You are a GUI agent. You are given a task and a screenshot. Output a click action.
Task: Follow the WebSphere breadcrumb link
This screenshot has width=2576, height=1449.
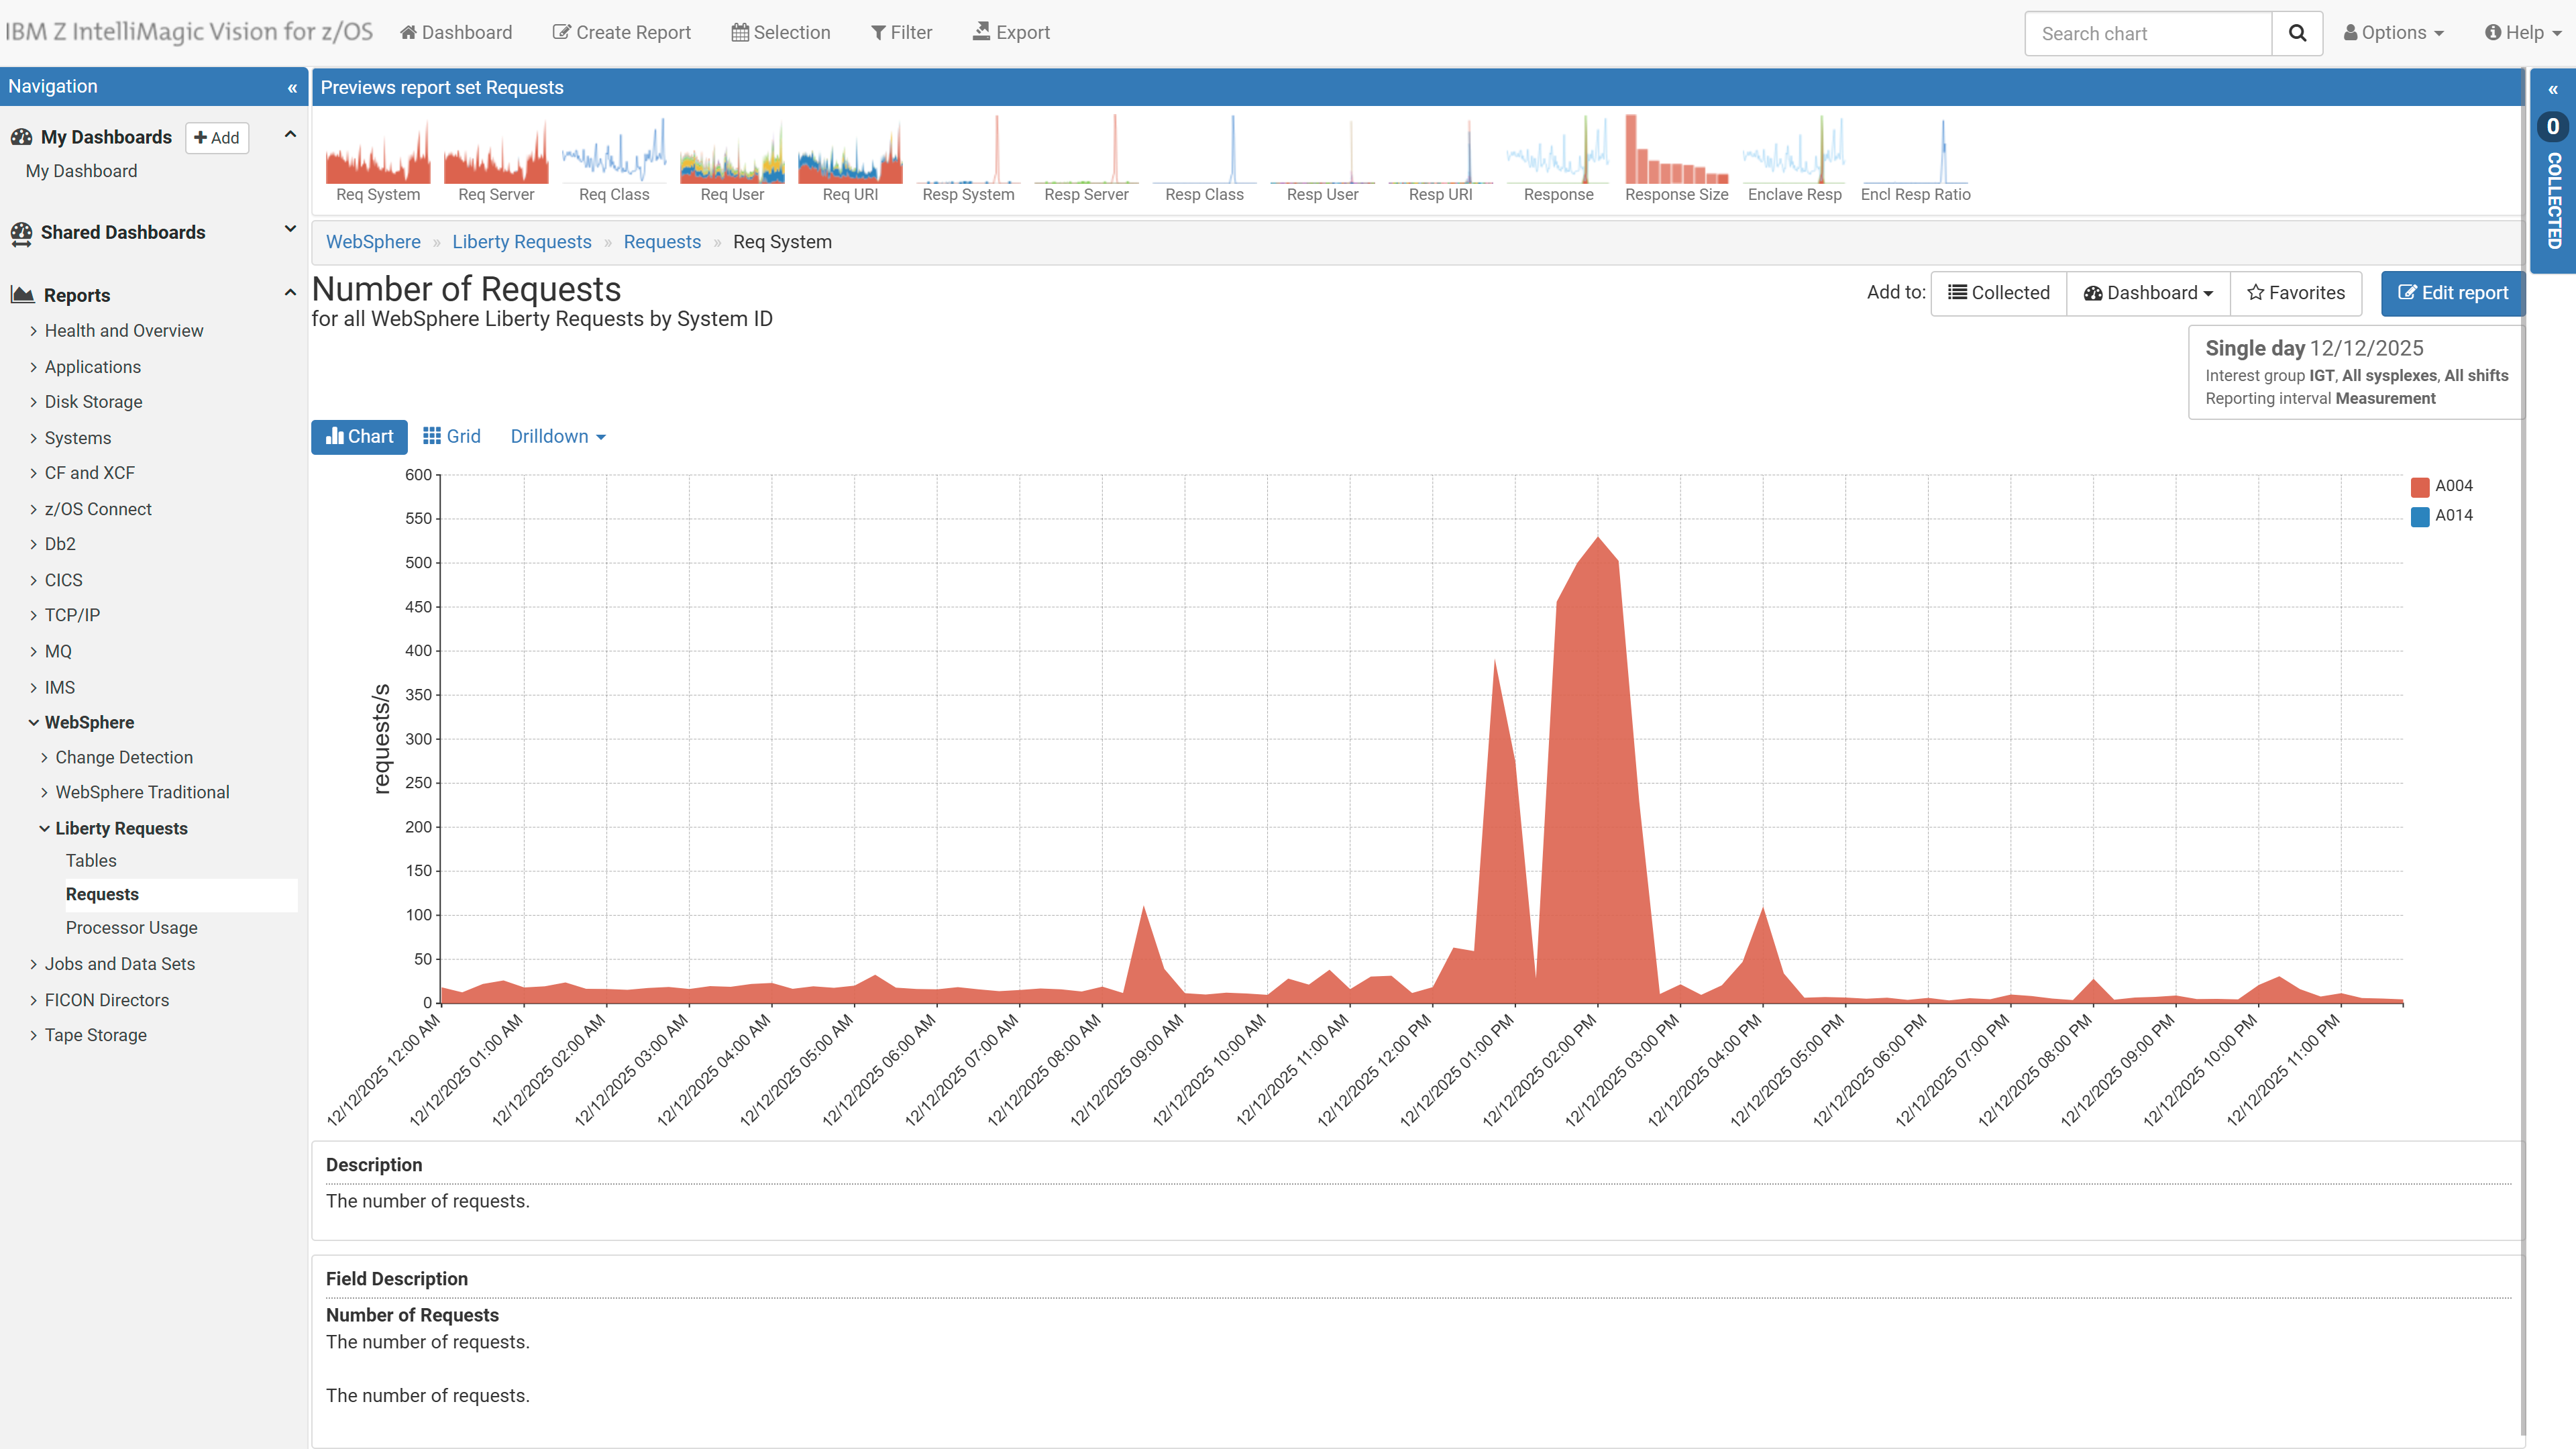click(x=373, y=242)
